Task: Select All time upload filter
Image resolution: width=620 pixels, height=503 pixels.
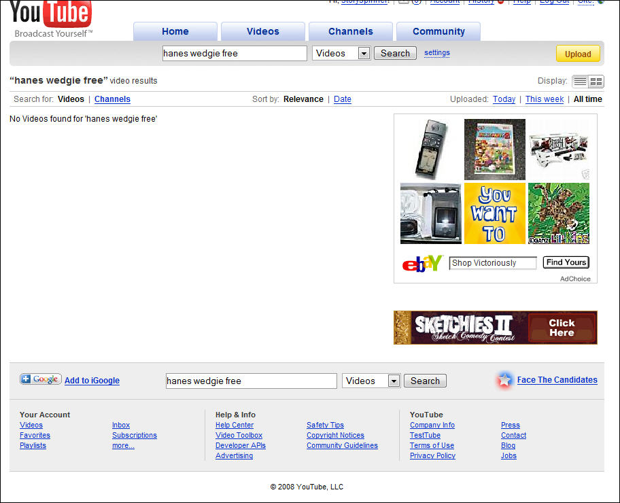Action: tap(587, 99)
